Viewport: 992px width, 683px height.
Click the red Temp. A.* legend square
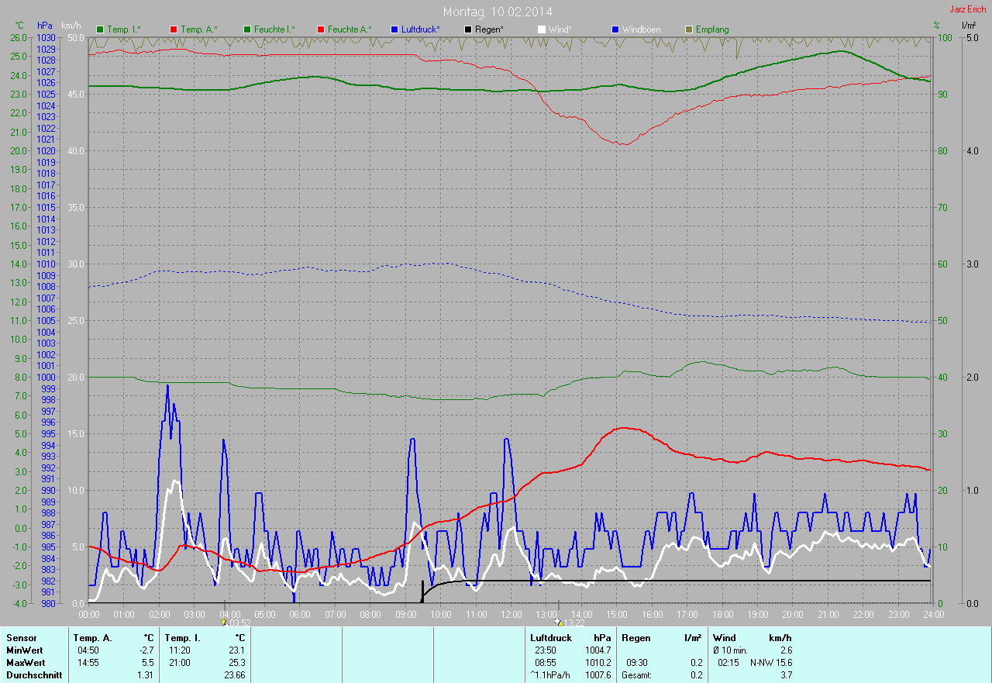click(x=173, y=29)
